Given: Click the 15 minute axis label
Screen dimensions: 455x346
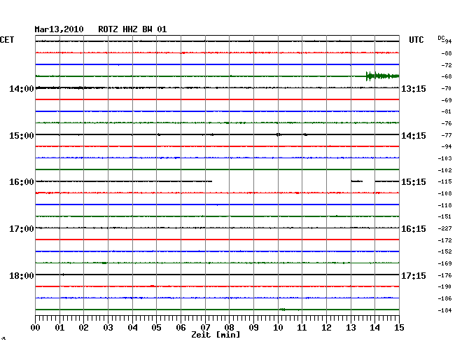Looking at the screenshot, I should tap(399, 328).
